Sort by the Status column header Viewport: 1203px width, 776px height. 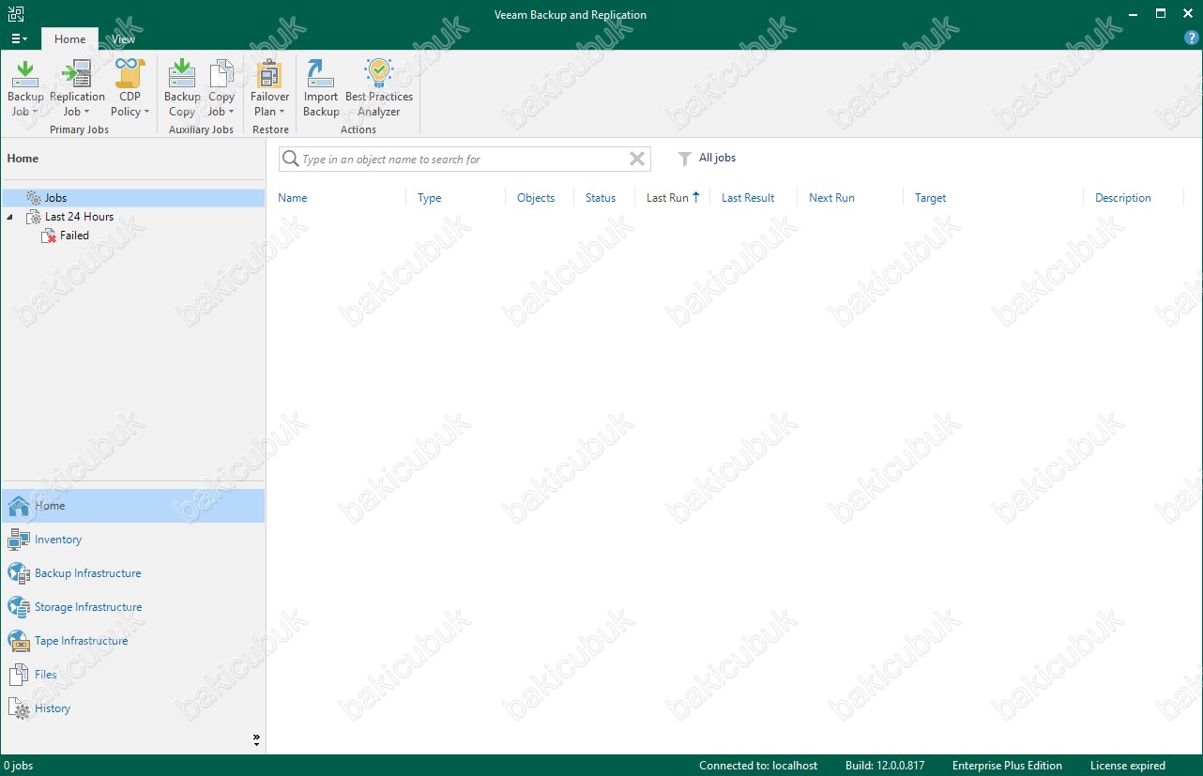tap(601, 198)
